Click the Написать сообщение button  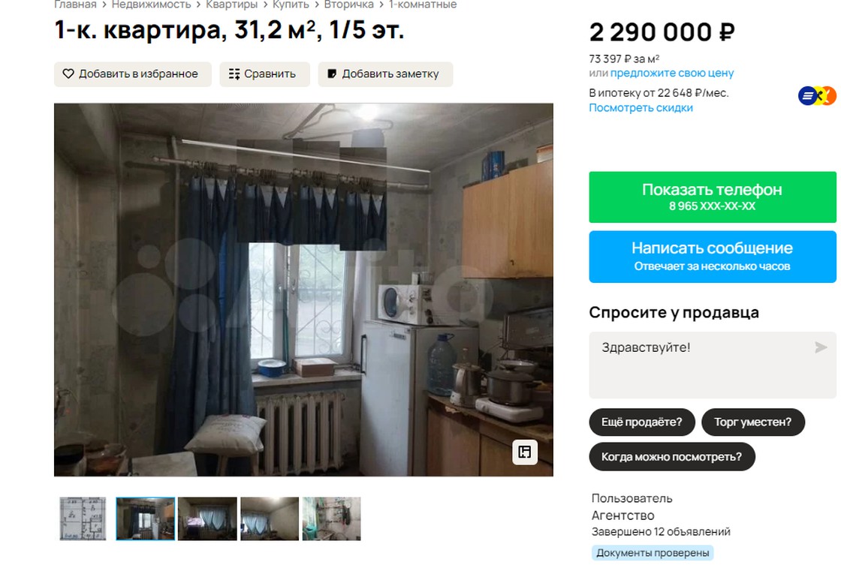click(x=713, y=257)
